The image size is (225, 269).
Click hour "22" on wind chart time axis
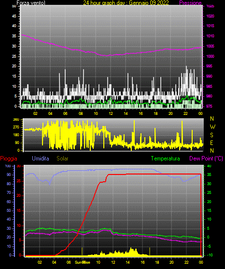click(x=185, y=113)
